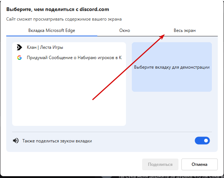224x178 pixels.
Task: Open the Окно tab
Action: coord(124,30)
